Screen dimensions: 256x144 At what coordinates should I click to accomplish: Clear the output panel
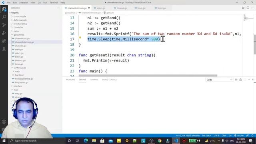236,80
